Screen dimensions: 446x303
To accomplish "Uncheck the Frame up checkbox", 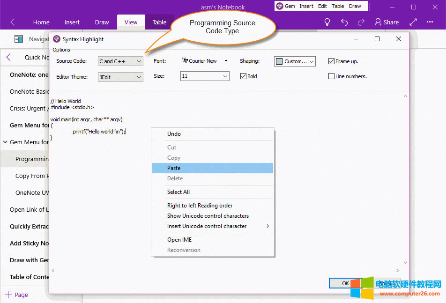I will (x=332, y=61).
